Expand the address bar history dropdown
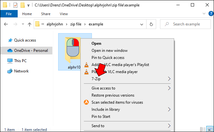Viewport: 214px width, 132px height. click(x=142, y=24)
